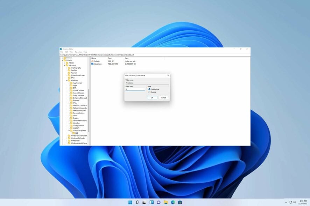310x206 pixels.
Task: Click the REG_SZ type cell
Action: click(x=111, y=61)
